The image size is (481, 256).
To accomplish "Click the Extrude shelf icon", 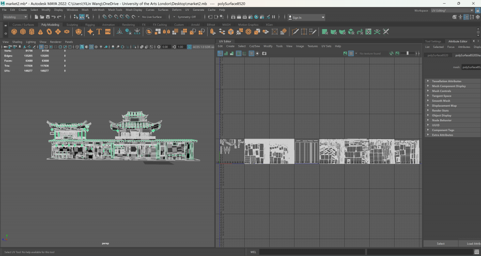I will 213,31.
